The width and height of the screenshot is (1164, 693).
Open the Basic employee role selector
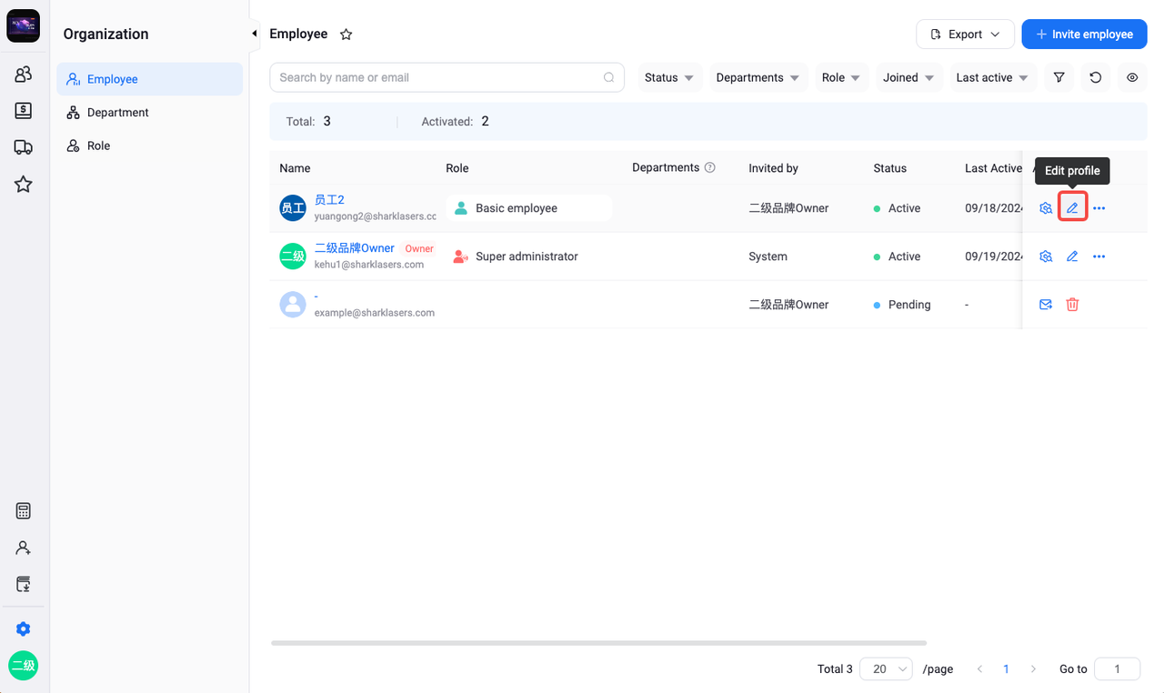coord(528,208)
